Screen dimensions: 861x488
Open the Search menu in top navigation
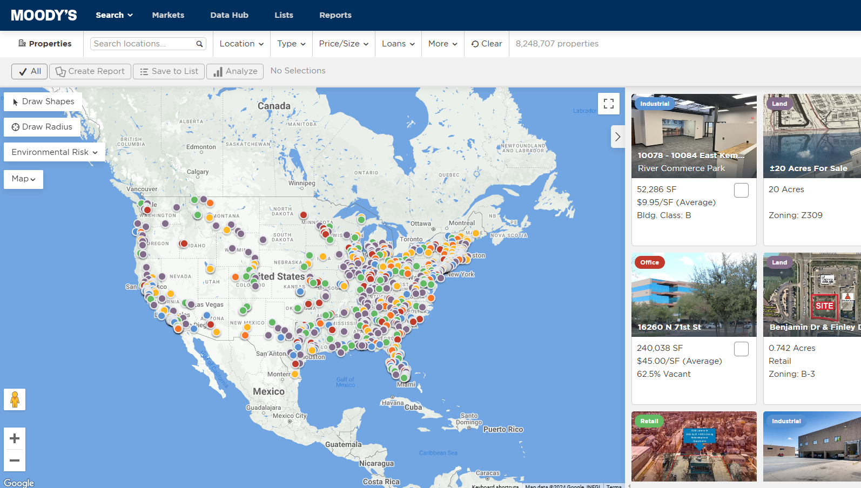click(x=114, y=15)
